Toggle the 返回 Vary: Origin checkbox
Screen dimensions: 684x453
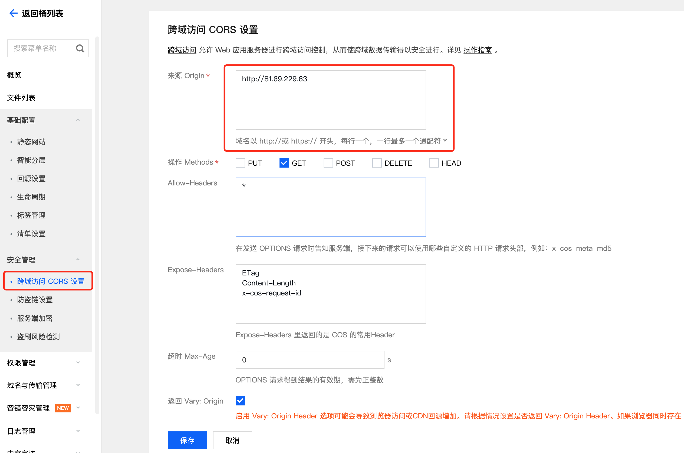click(x=240, y=400)
